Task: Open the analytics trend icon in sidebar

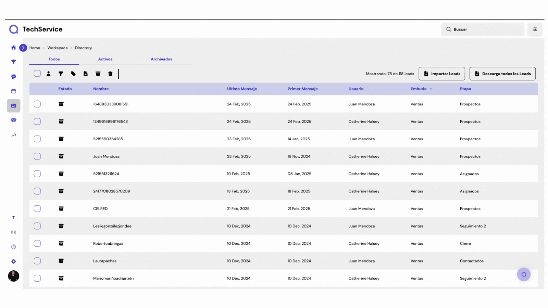Action: [x=14, y=135]
